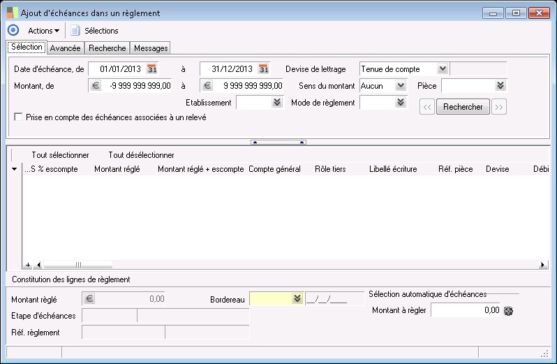Click the euro icon beside maximum amount

[x=207, y=86]
